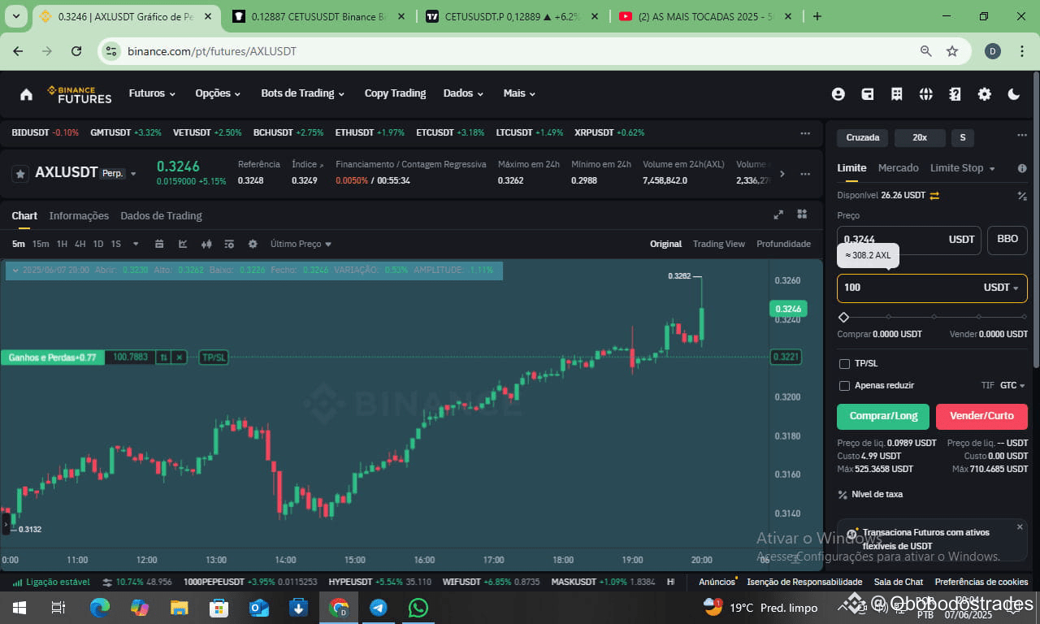Image resolution: width=1040 pixels, height=624 pixels.
Task: Show order type info icon
Action: (1022, 168)
